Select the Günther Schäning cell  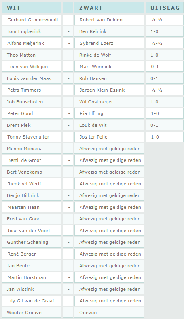(x=32, y=242)
